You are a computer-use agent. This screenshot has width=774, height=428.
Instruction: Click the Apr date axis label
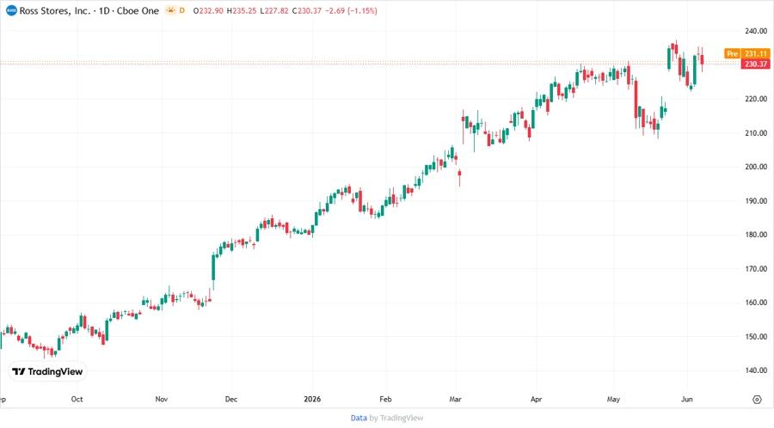click(536, 399)
